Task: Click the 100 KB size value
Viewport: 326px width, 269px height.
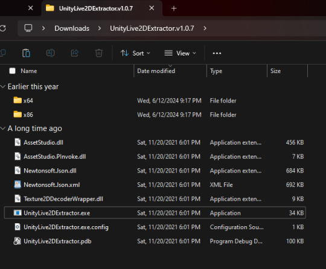Action: coord(295,241)
